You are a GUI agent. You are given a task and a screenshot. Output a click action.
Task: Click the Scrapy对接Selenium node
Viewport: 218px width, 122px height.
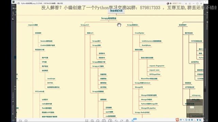click(x=142, y=83)
